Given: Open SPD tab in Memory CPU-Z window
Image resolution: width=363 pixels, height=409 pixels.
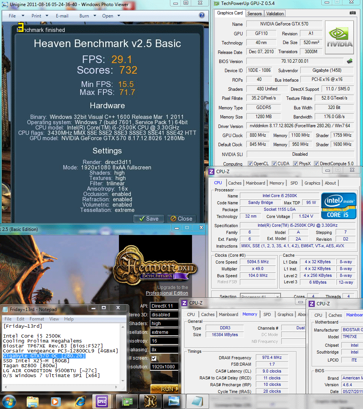Looking at the screenshot, I should (x=267, y=314).
